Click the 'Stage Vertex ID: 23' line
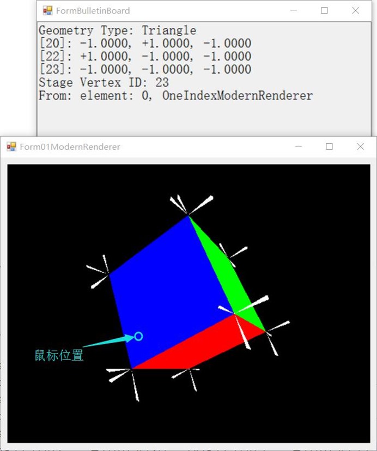377x451 pixels. pos(104,83)
